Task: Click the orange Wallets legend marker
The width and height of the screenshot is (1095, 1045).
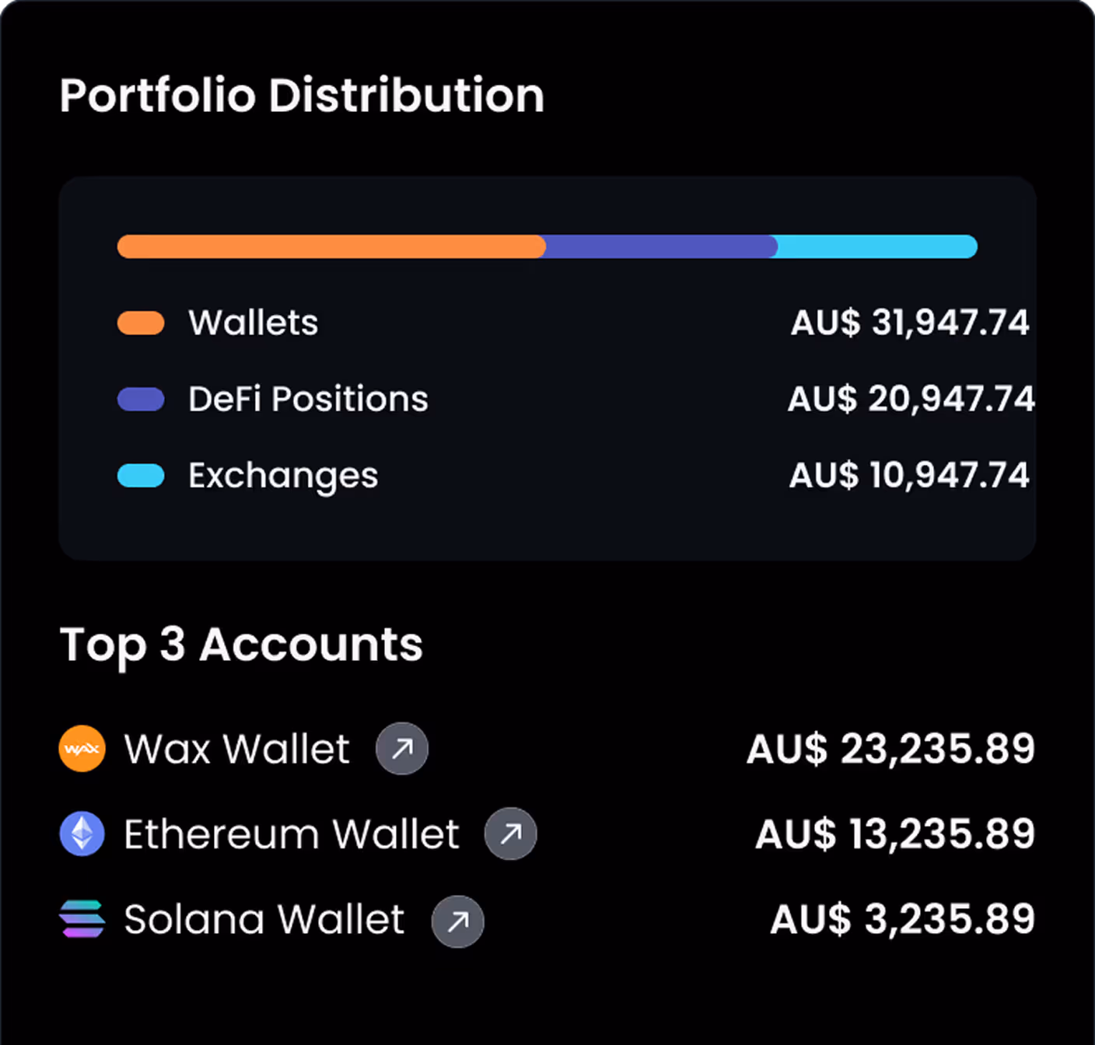Action: [x=141, y=322]
